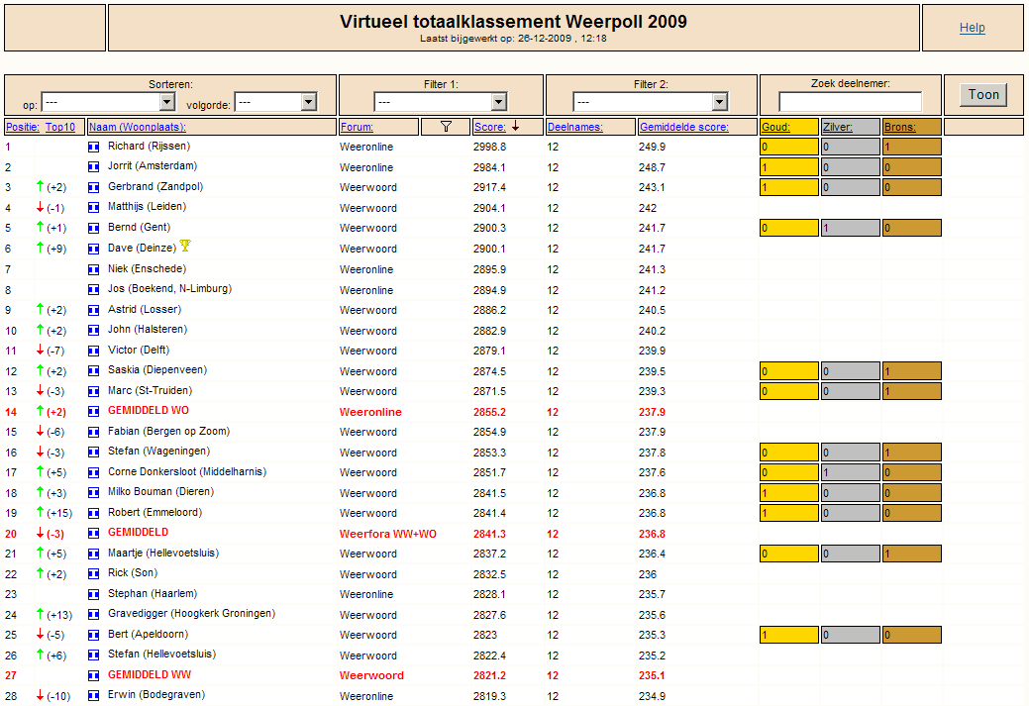Screen dimensions: 1029x706
Task: Click the Top10 header link
Action: [x=60, y=127]
